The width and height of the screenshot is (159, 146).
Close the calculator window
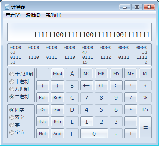point(149,7)
